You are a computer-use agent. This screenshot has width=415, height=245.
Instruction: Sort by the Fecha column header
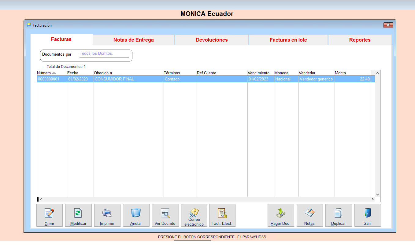pyautogui.click(x=80, y=73)
